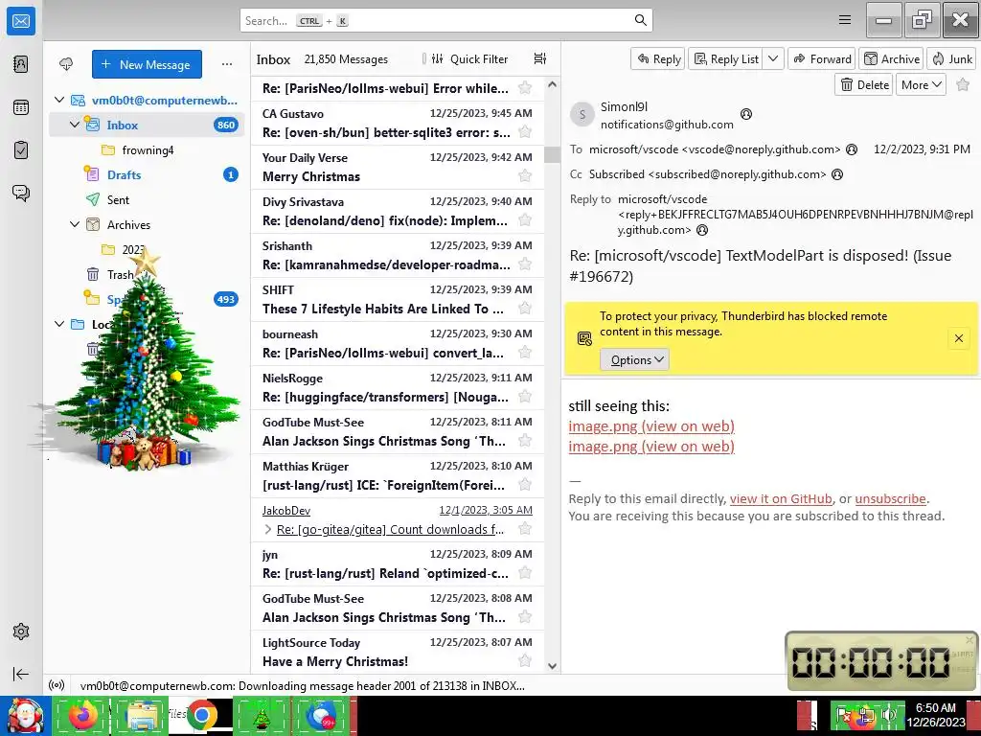The image size is (981, 736).
Task: Open the Thunderbird hamburger app menu
Action: click(845, 20)
